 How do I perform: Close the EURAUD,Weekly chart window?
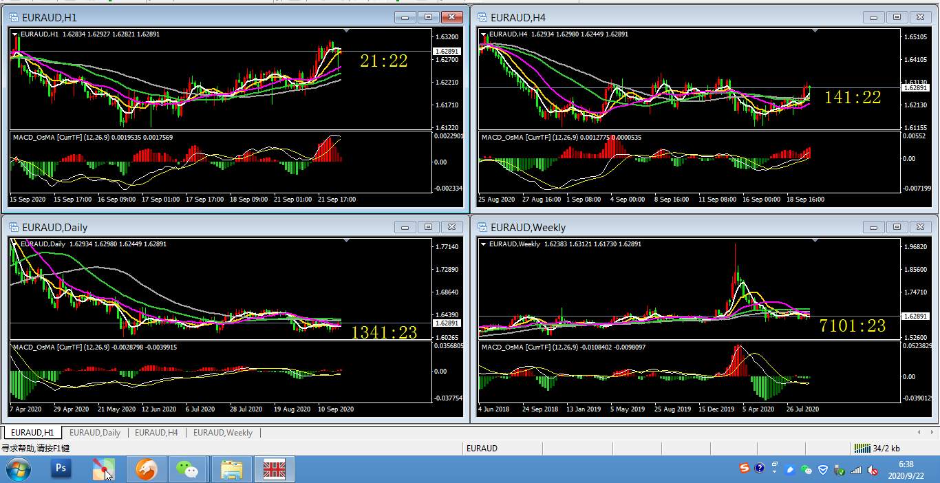920,227
